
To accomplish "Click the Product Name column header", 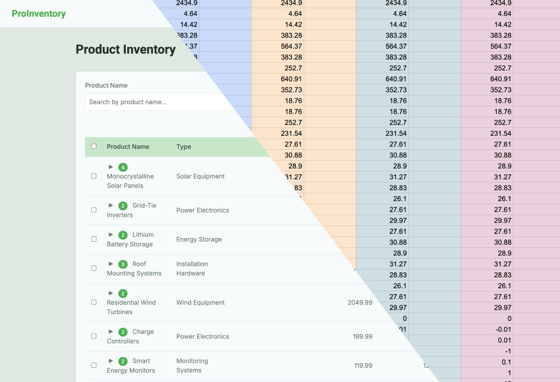I will (128, 147).
